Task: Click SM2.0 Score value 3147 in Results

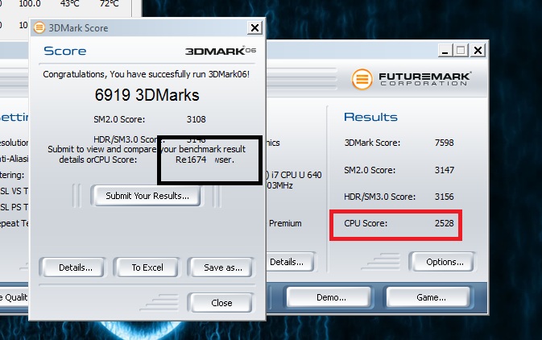Action: click(x=444, y=170)
